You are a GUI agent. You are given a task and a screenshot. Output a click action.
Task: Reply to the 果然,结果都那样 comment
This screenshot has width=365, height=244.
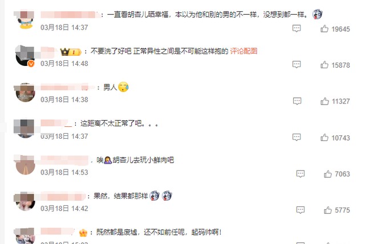(301, 210)
